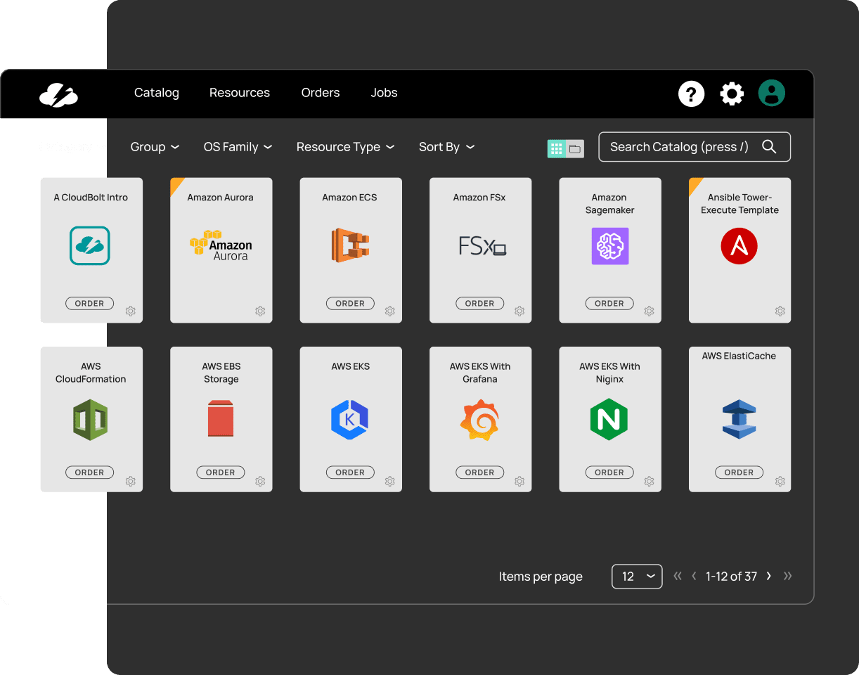Image resolution: width=859 pixels, height=675 pixels.
Task: Click the AWS ElastiCache blue icon
Action: [x=739, y=420]
